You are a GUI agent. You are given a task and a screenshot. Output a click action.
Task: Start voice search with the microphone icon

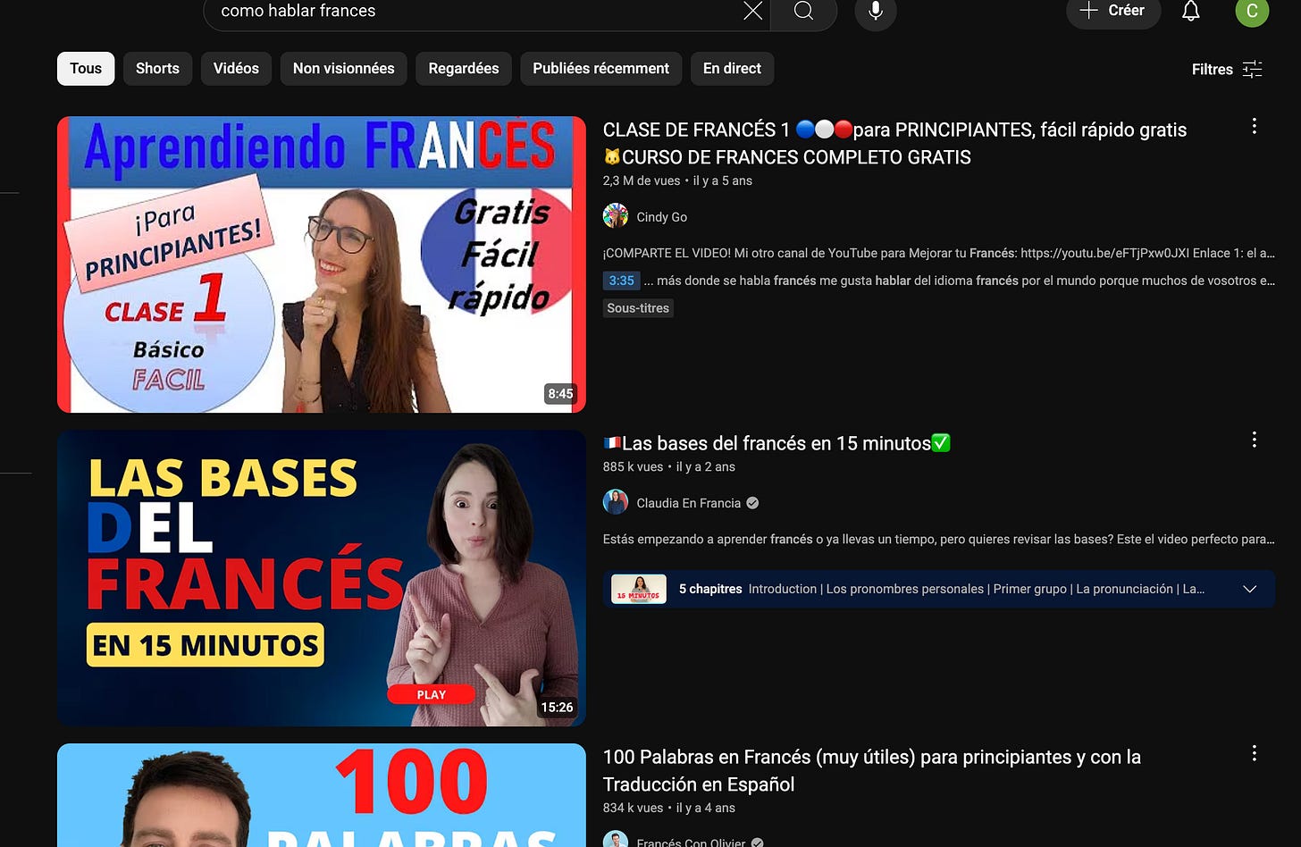pos(876,11)
